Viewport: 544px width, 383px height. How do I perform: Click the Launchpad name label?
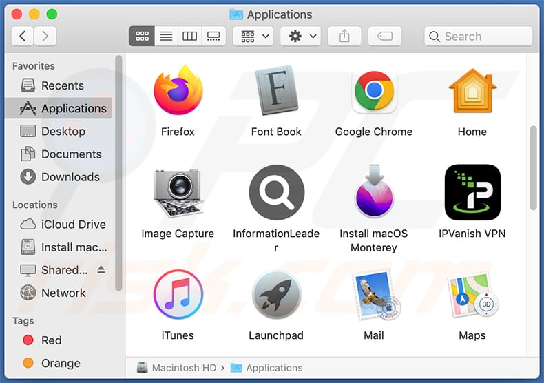point(276,335)
